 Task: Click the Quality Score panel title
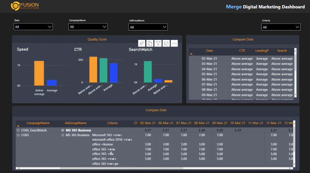(x=97, y=39)
